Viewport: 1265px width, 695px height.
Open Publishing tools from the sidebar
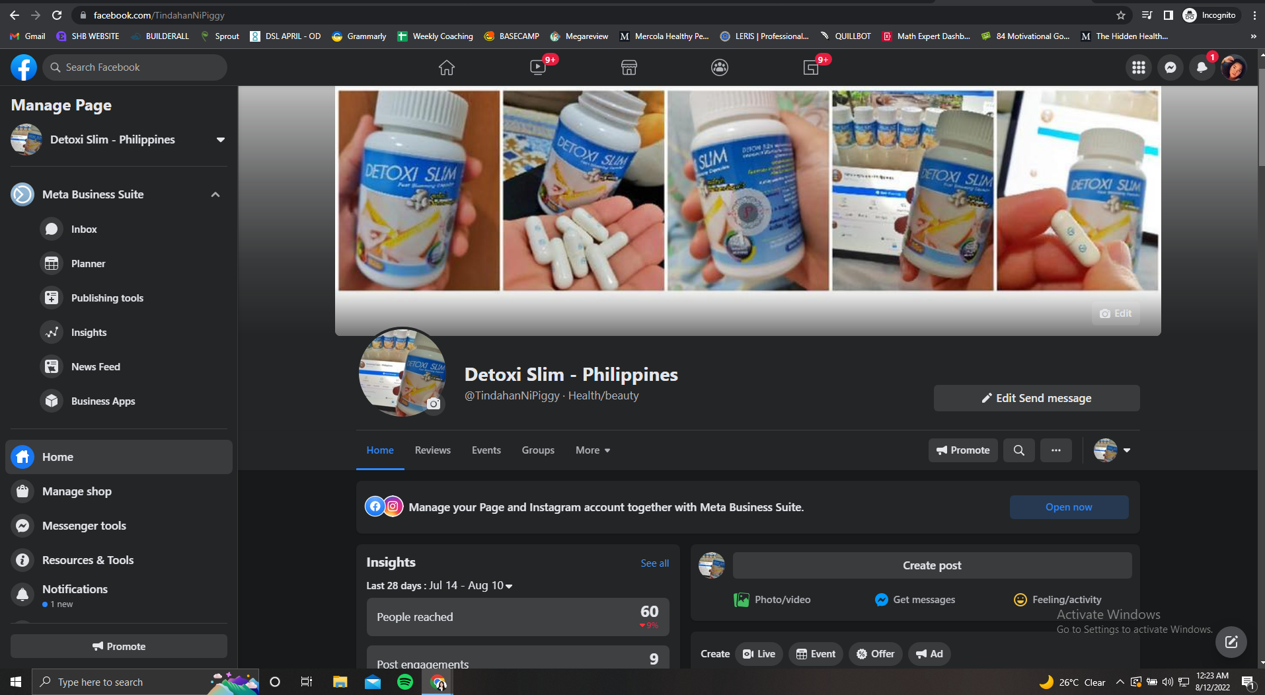[x=107, y=298]
